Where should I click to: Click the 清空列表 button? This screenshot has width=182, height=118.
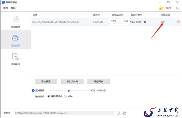click(99, 81)
